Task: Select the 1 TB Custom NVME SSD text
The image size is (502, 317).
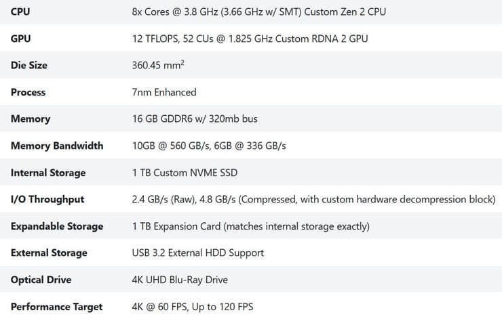Action: [x=183, y=173]
